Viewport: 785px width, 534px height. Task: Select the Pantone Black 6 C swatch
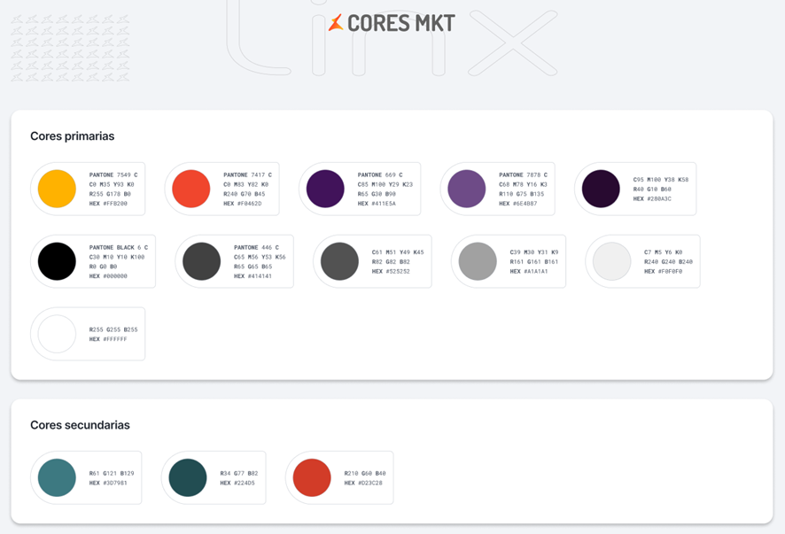point(57,261)
